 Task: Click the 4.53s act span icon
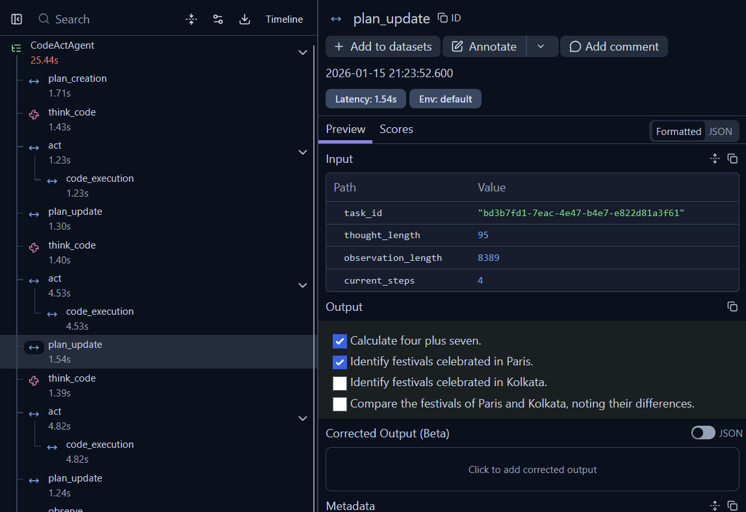34,281
